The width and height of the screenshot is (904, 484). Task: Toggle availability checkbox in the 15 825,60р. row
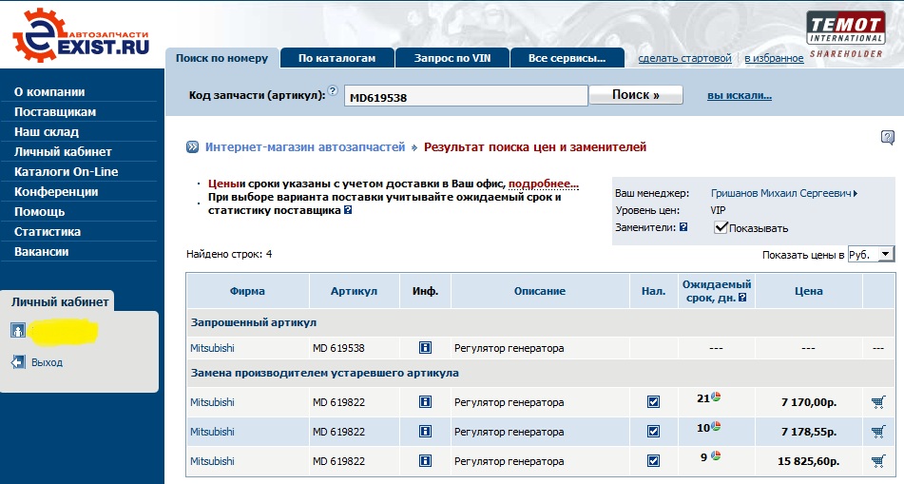pos(653,461)
